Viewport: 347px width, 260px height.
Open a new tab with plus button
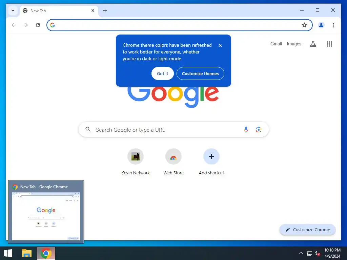pos(105,10)
